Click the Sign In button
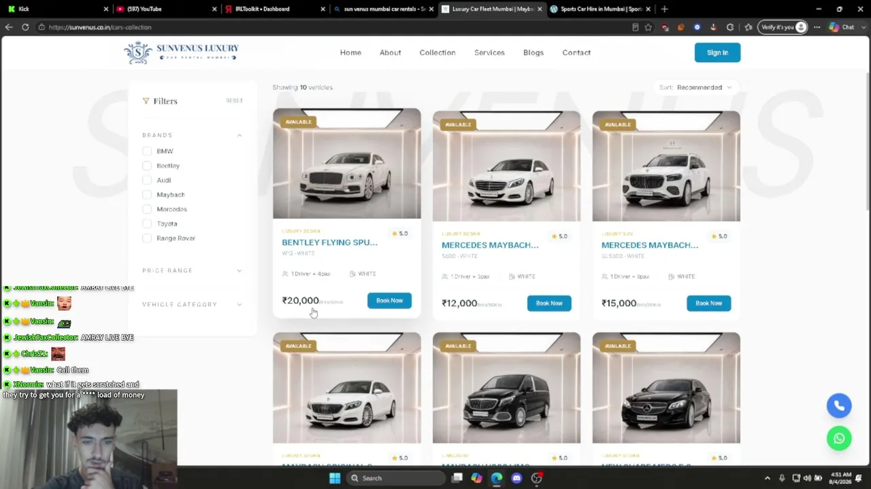871x489 pixels. click(717, 52)
